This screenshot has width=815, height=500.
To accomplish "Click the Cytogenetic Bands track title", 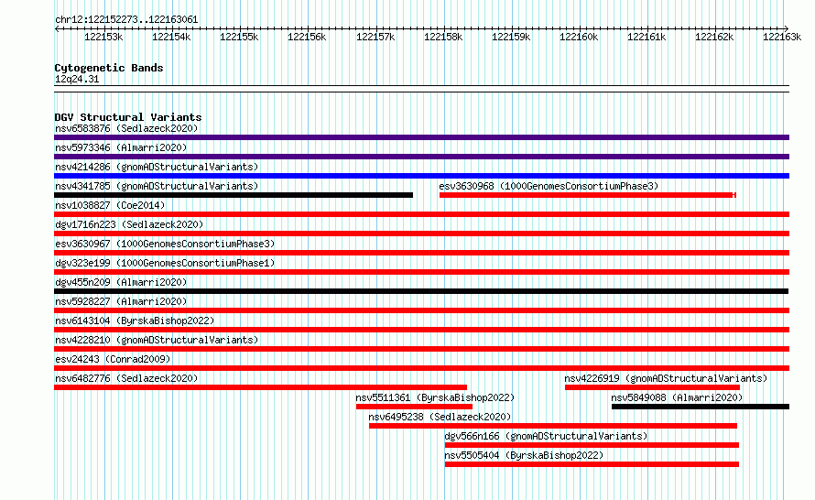I will pyautogui.click(x=109, y=68).
